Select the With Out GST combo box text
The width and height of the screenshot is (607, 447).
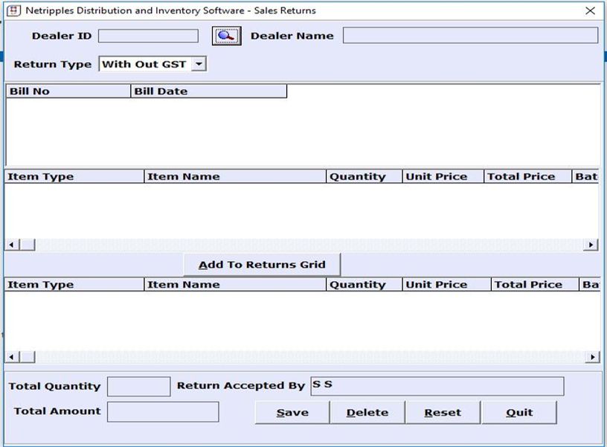pos(144,64)
